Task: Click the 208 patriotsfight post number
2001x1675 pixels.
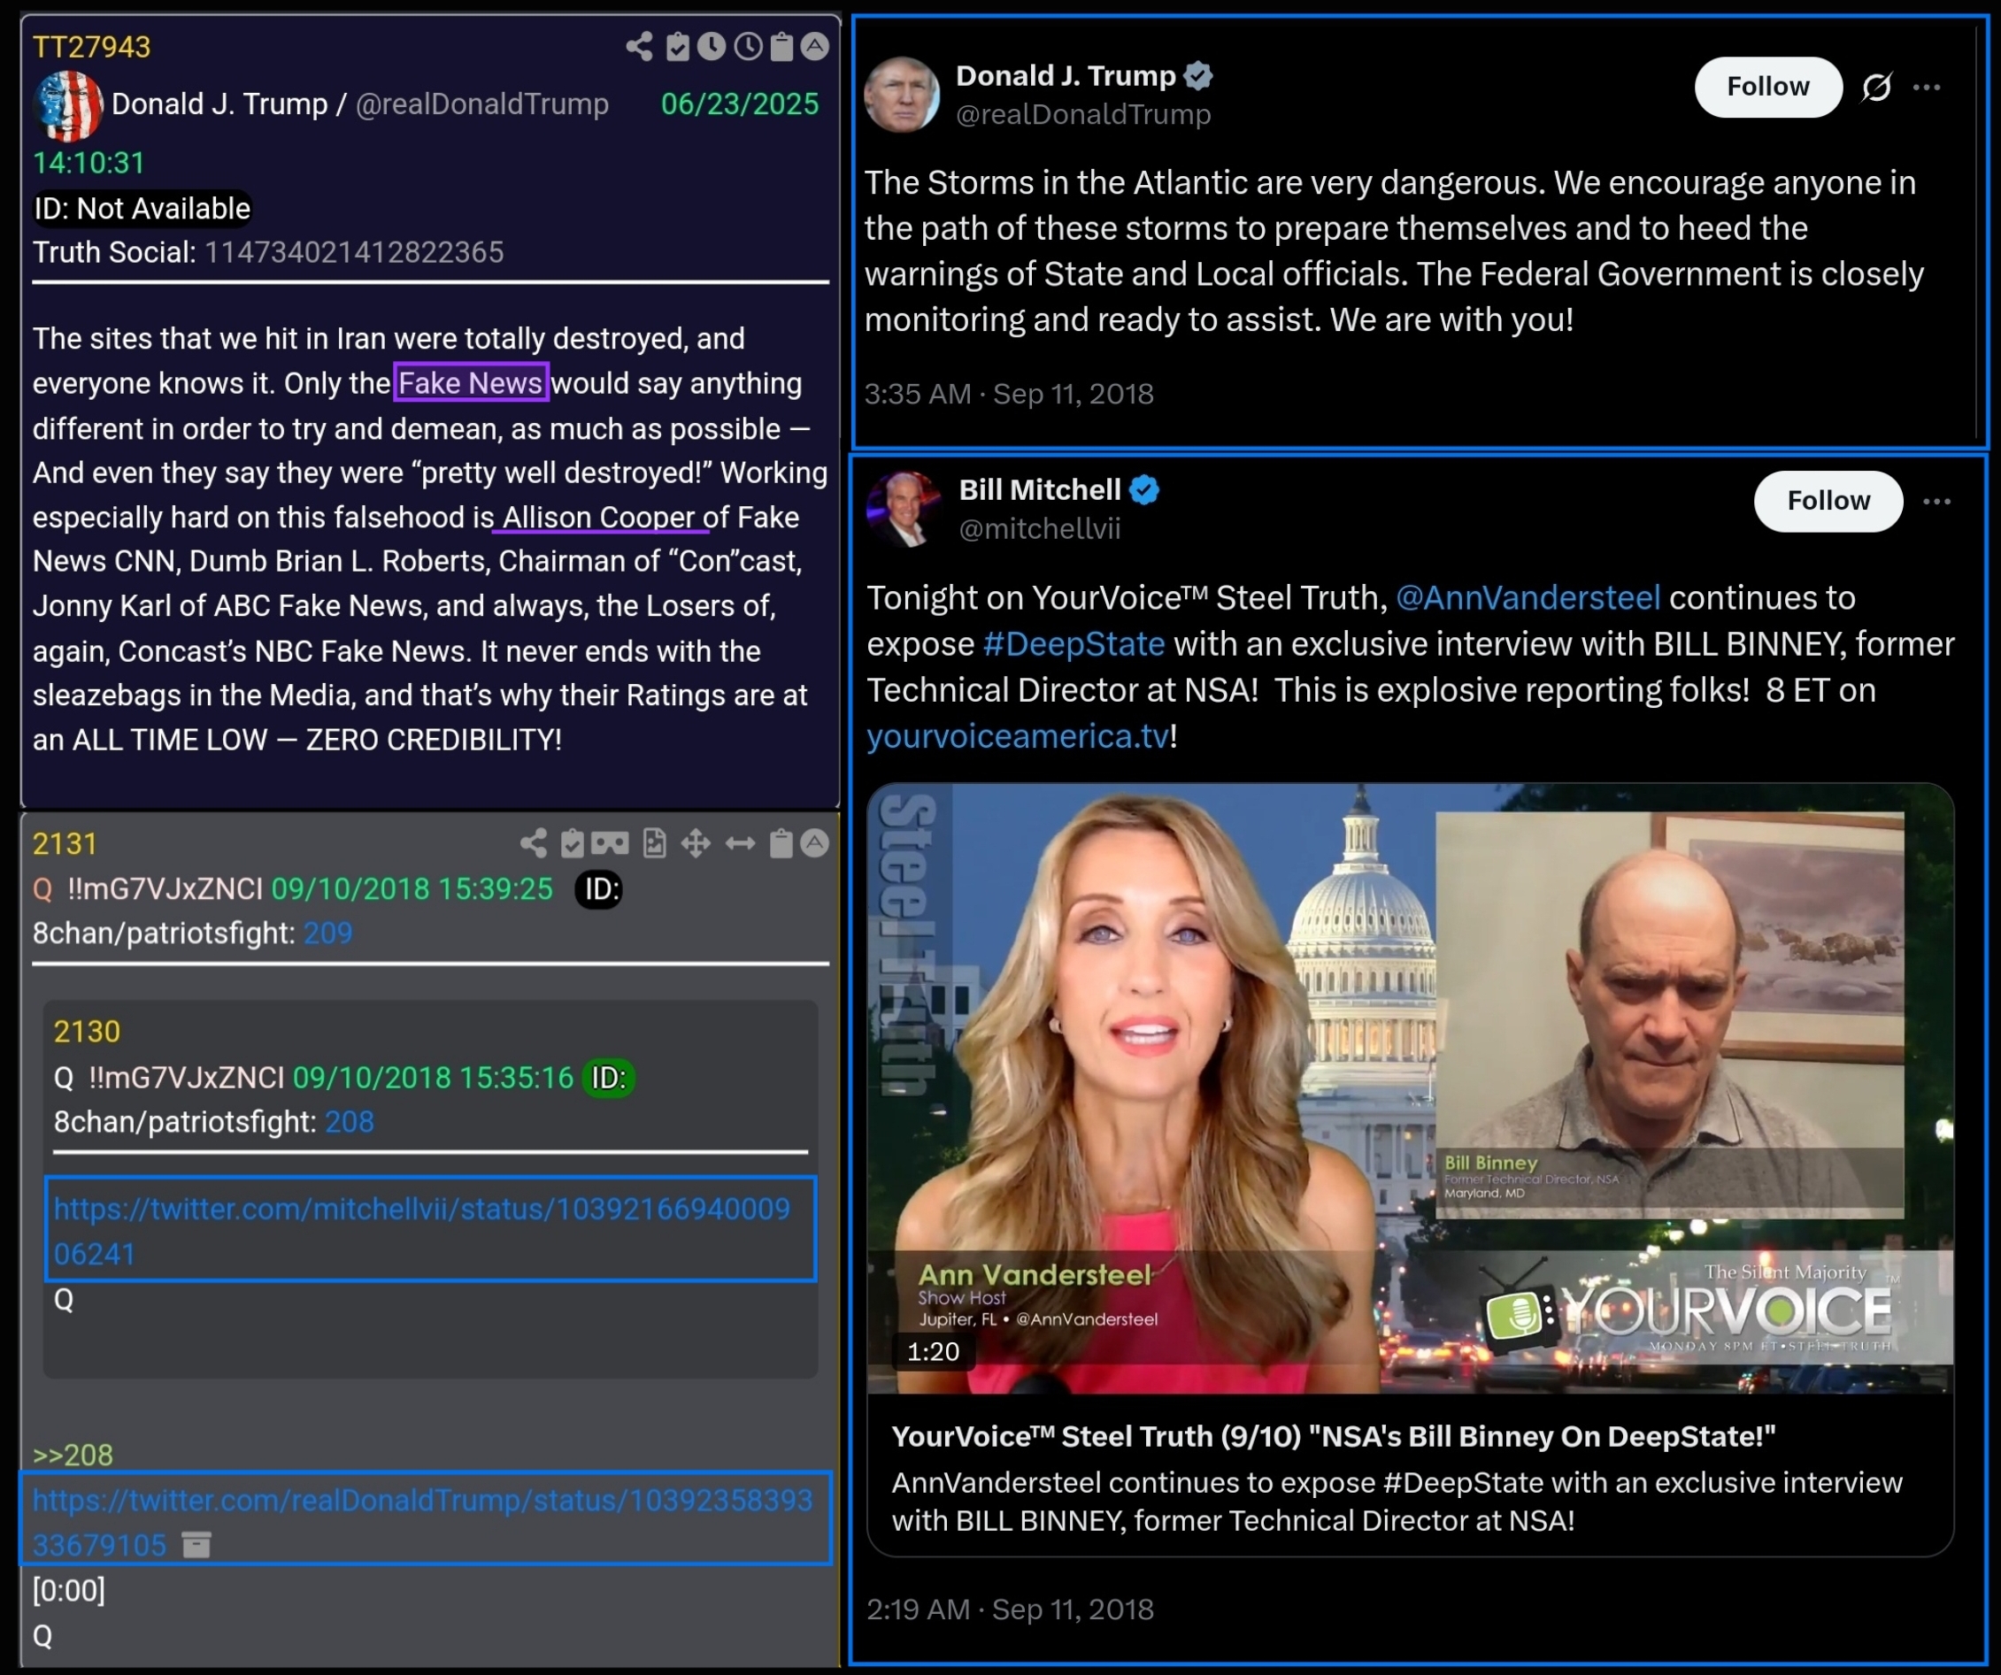Action: coord(350,1121)
